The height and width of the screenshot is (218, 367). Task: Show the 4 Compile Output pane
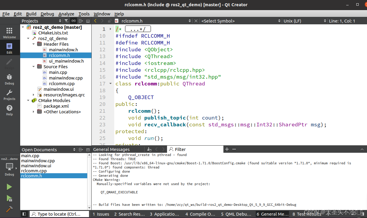[x=200, y=214]
